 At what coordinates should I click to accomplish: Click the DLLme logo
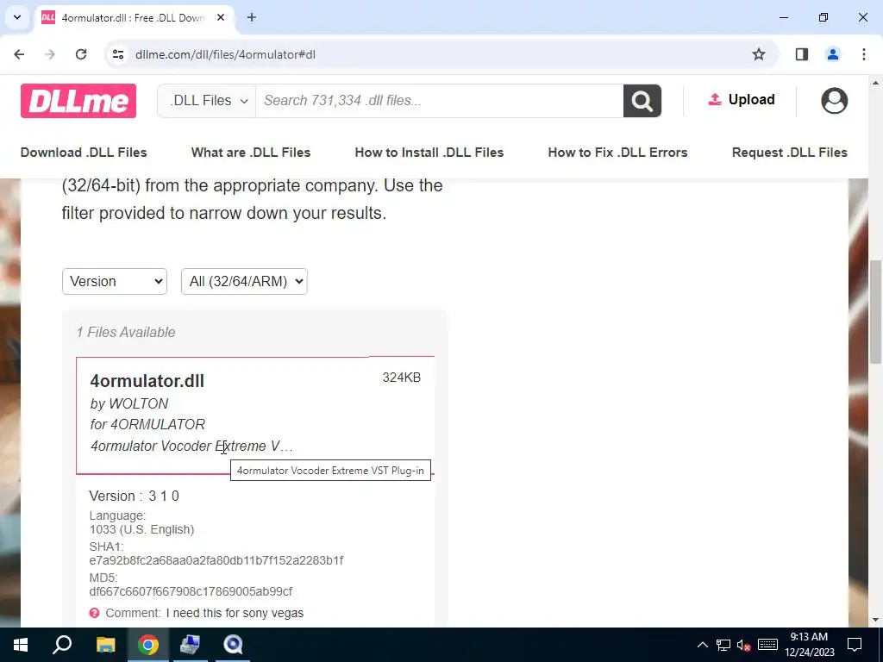[x=78, y=101]
